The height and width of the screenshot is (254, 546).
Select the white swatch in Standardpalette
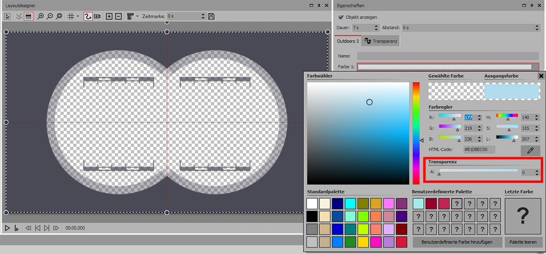click(312, 204)
